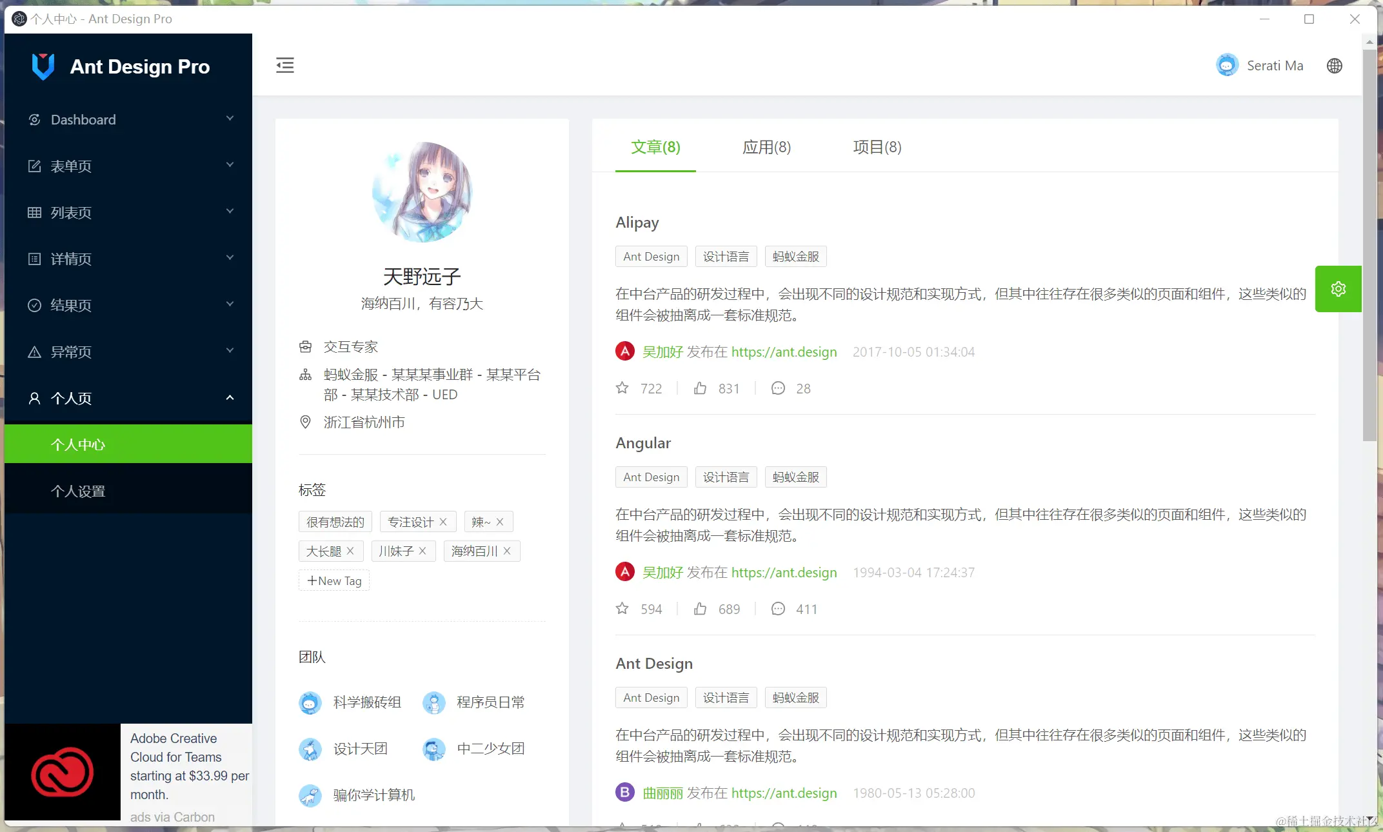Click the 骗你学计算机 team icon
Viewport: 1383px width, 832px height.
310,795
